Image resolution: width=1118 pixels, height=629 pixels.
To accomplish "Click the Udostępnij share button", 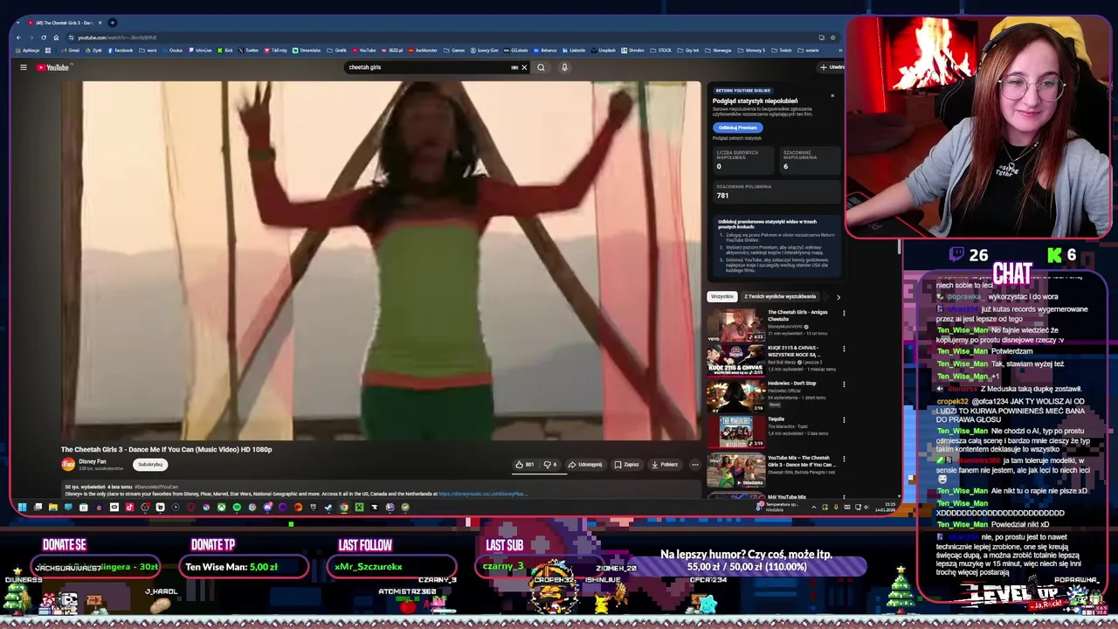I will [x=585, y=465].
